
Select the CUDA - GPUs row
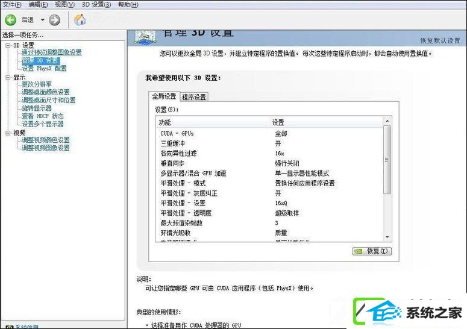tap(269, 133)
